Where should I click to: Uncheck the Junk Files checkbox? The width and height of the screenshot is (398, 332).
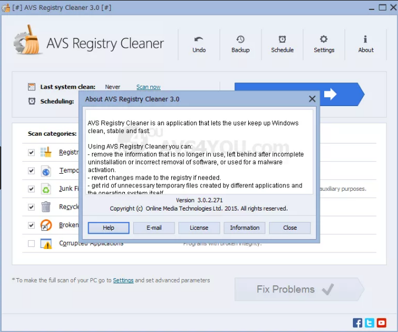click(31, 189)
